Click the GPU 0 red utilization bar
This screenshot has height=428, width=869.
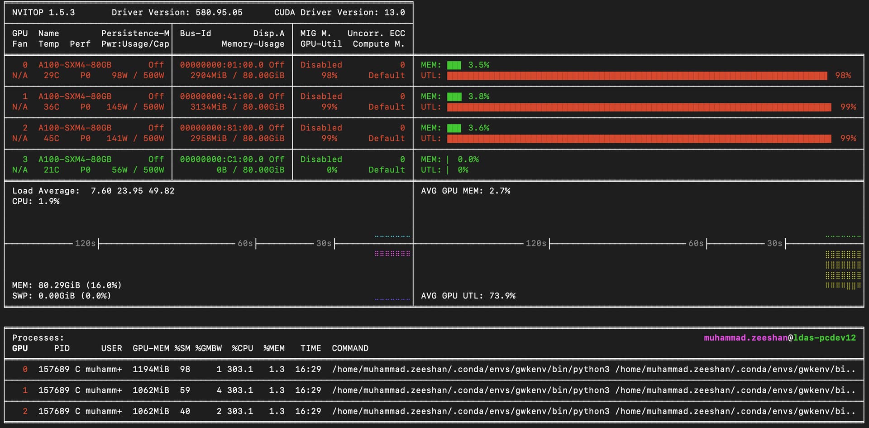click(636, 76)
